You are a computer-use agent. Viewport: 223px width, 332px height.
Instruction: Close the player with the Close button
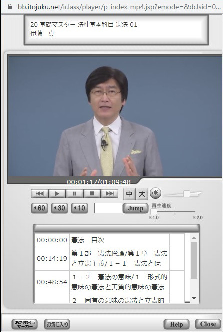point(208,324)
